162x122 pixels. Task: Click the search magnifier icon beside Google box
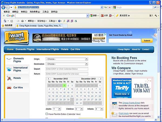(x=155, y=7)
